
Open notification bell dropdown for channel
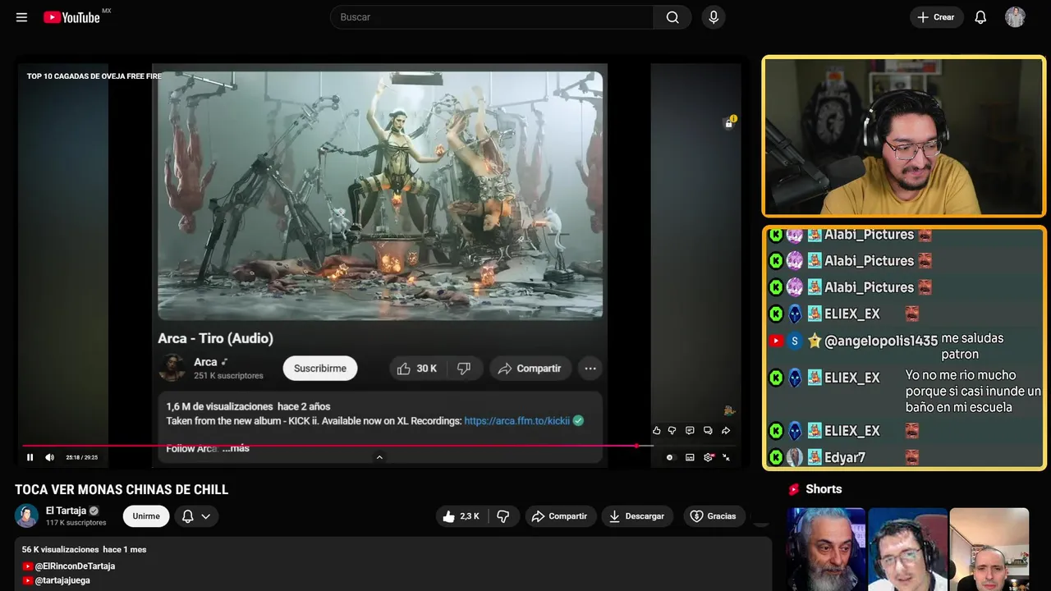point(196,516)
